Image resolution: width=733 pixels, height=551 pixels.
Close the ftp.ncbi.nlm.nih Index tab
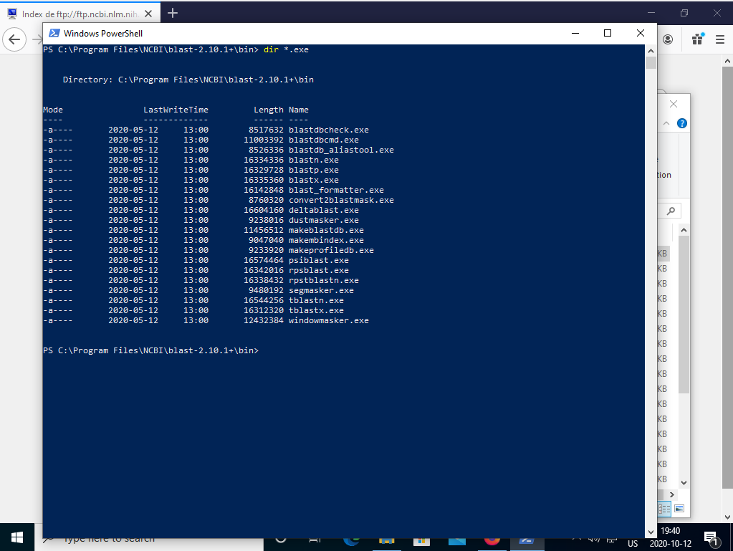(148, 14)
